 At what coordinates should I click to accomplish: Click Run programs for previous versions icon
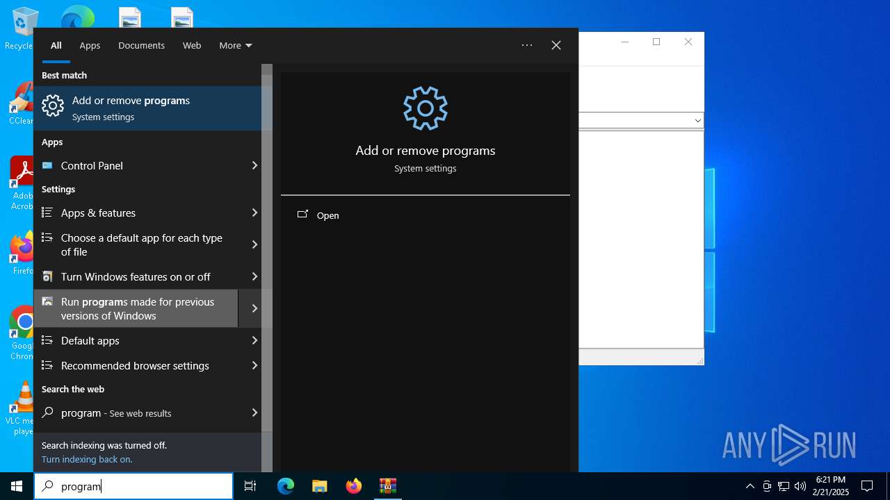[x=47, y=301]
